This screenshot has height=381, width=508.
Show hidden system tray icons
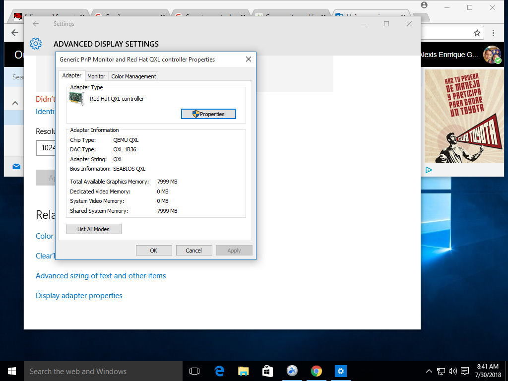click(x=429, y=371)
